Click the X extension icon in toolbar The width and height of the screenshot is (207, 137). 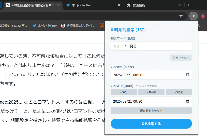pos(194,16)
